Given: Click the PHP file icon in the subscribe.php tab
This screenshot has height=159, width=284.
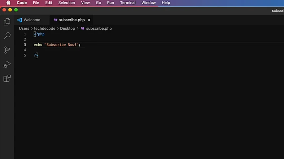Looking at the screenshot, I should [x=55, y=20].
